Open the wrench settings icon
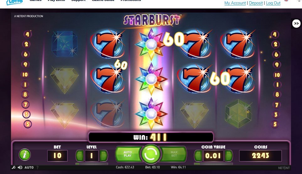302x174 pixels. (x=13, y=167)
